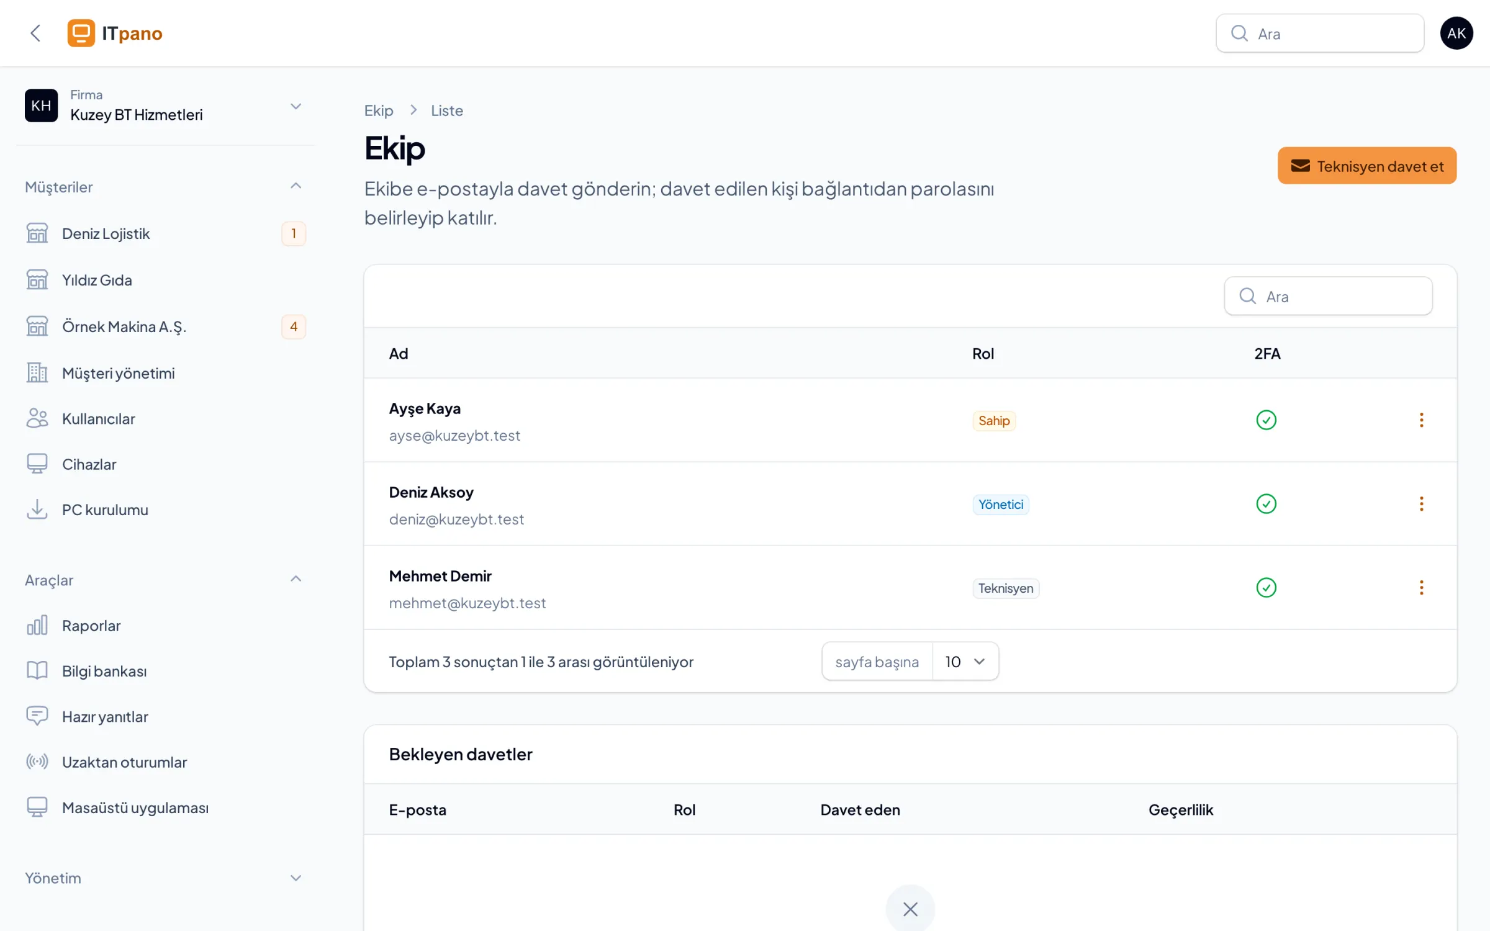Click the Uzaktan oturumlar signal icon
1490x931 pixels.
pyautogui.click(x=37, y=762)
